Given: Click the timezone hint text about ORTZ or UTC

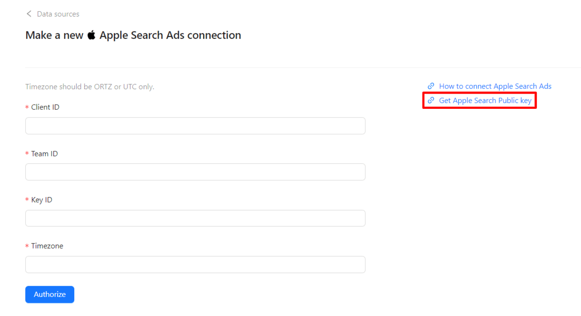Looking at the screenshot, I should coord(90,86).
